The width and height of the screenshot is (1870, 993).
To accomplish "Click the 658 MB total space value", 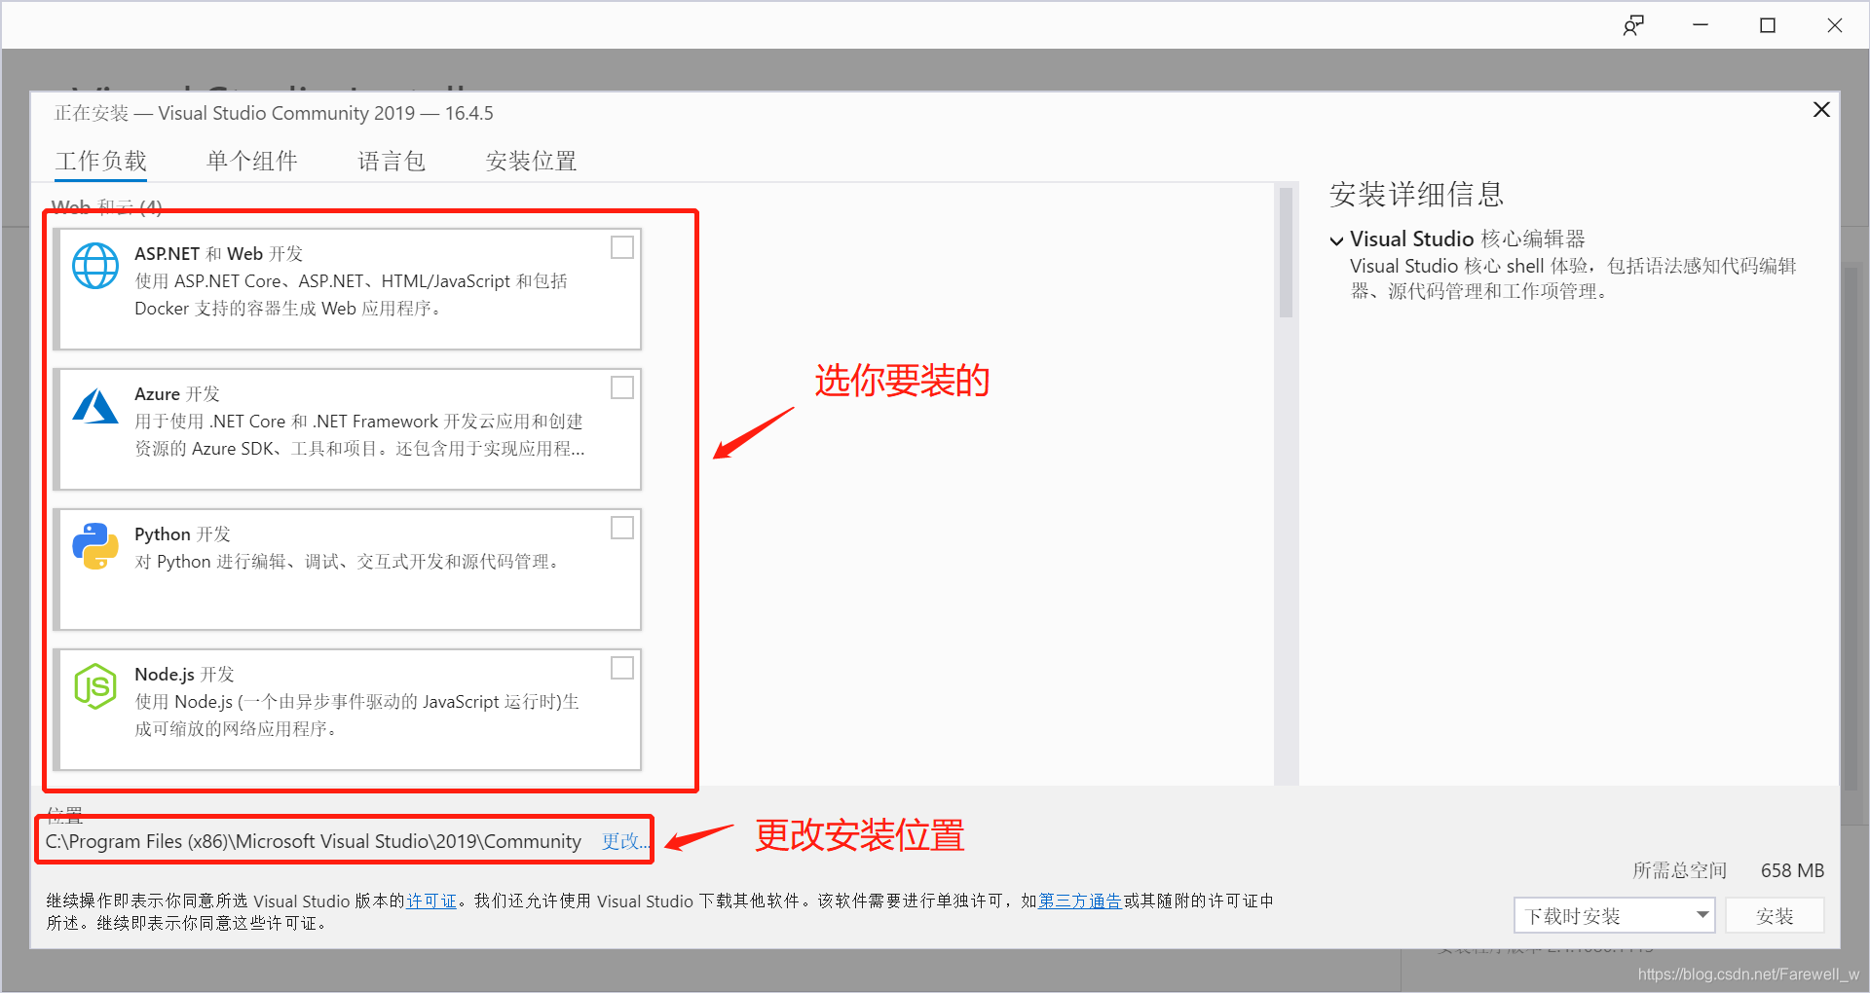I will [1792, 870].
